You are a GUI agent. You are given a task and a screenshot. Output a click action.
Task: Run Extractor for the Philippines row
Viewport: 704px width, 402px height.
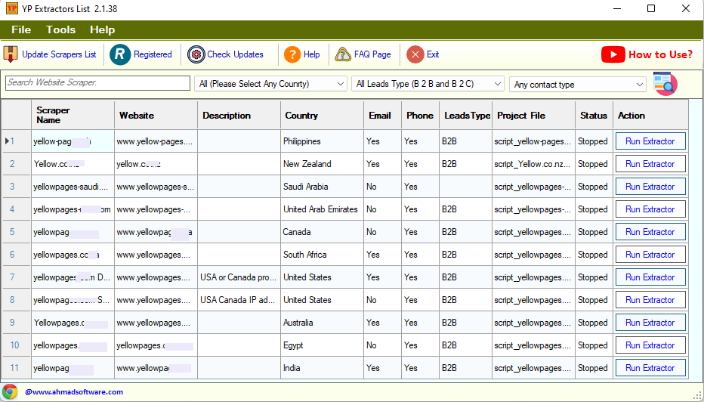(x=650, y=141)
